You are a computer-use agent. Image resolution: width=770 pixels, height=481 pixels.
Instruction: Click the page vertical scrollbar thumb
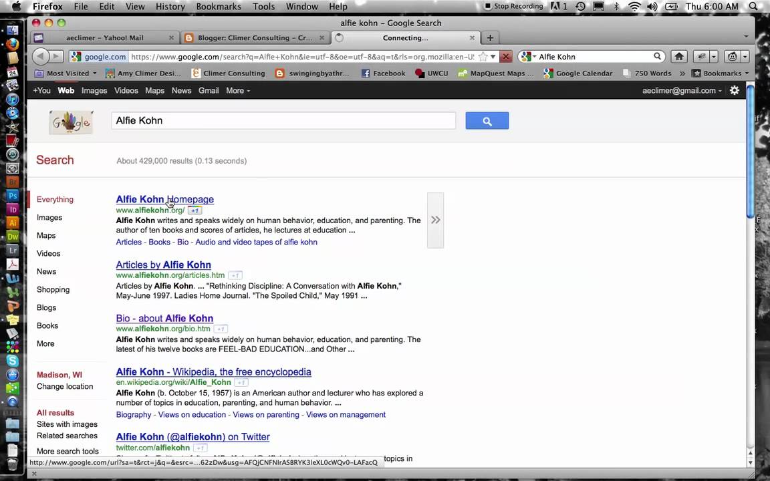(x=750, y=152)
